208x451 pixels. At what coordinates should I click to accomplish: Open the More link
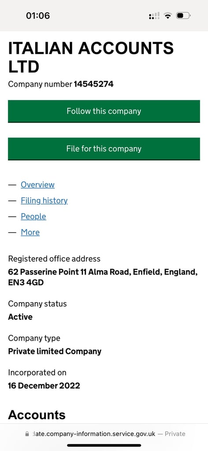[30, 232]
